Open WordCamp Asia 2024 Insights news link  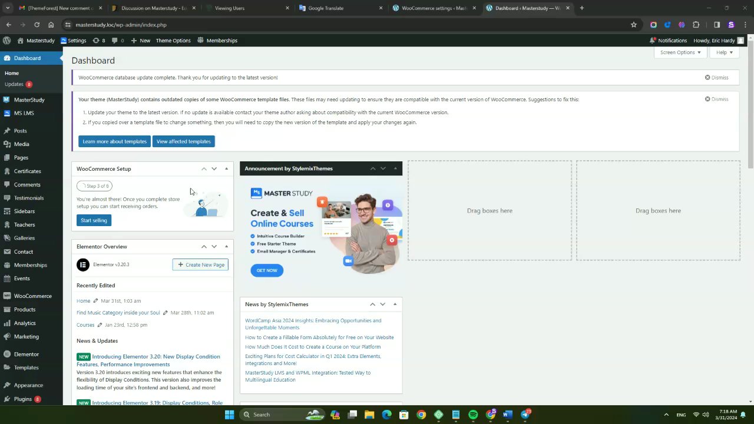pyautogui.click(x=313, y=324)
